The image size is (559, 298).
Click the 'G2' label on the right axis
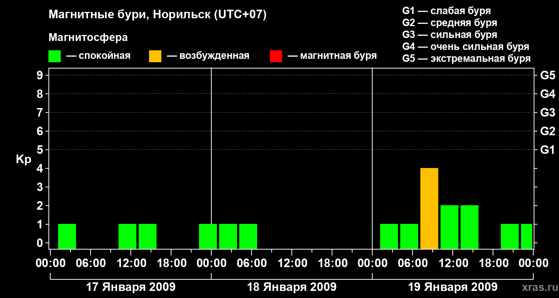547,131
